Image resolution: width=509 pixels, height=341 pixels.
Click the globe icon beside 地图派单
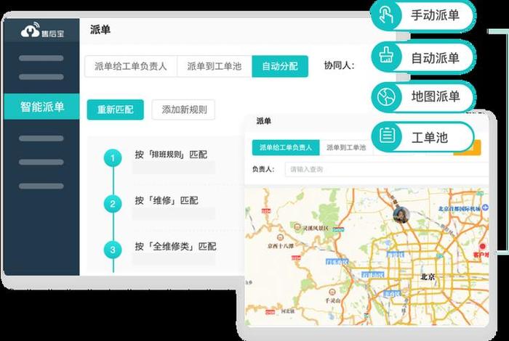point(386,96)
